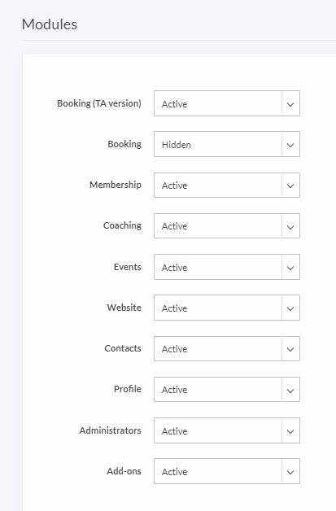
Task: Expand the Booking dropdown showing Hidden
Action: pyautogui.click(x=227, y=144)
